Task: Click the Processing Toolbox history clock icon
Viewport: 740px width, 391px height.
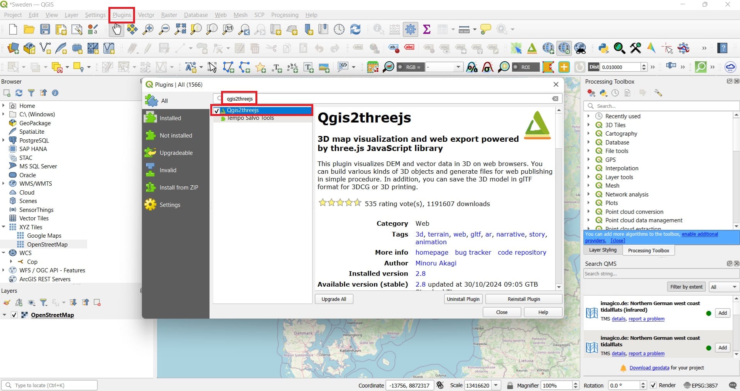Action: [615, 93]
